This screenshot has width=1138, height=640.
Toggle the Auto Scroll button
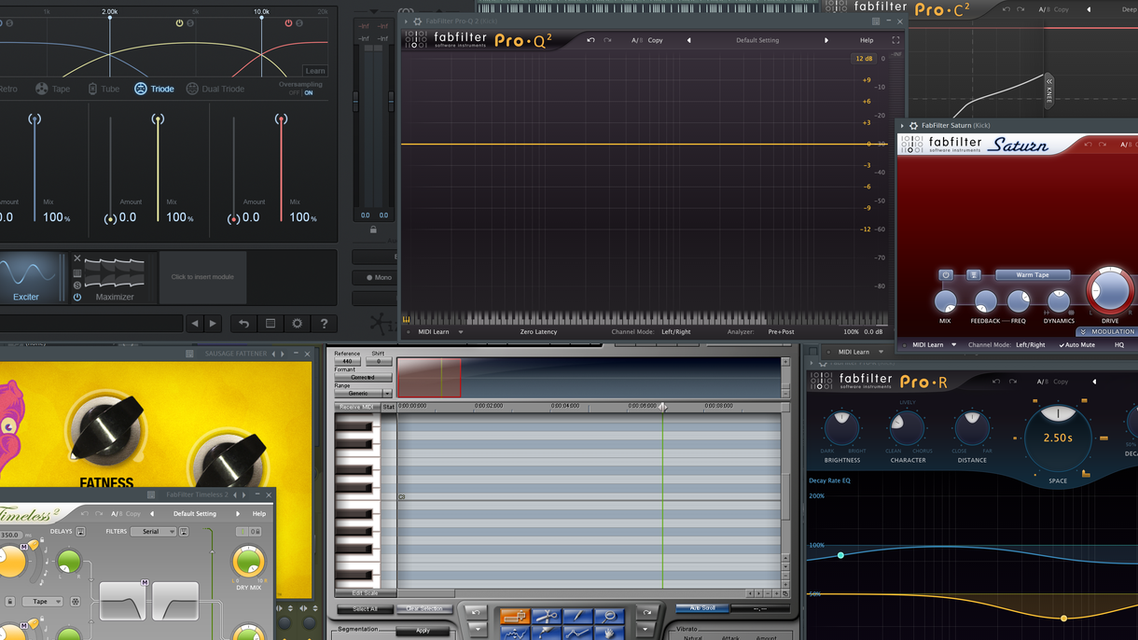[x=702, y=608]
